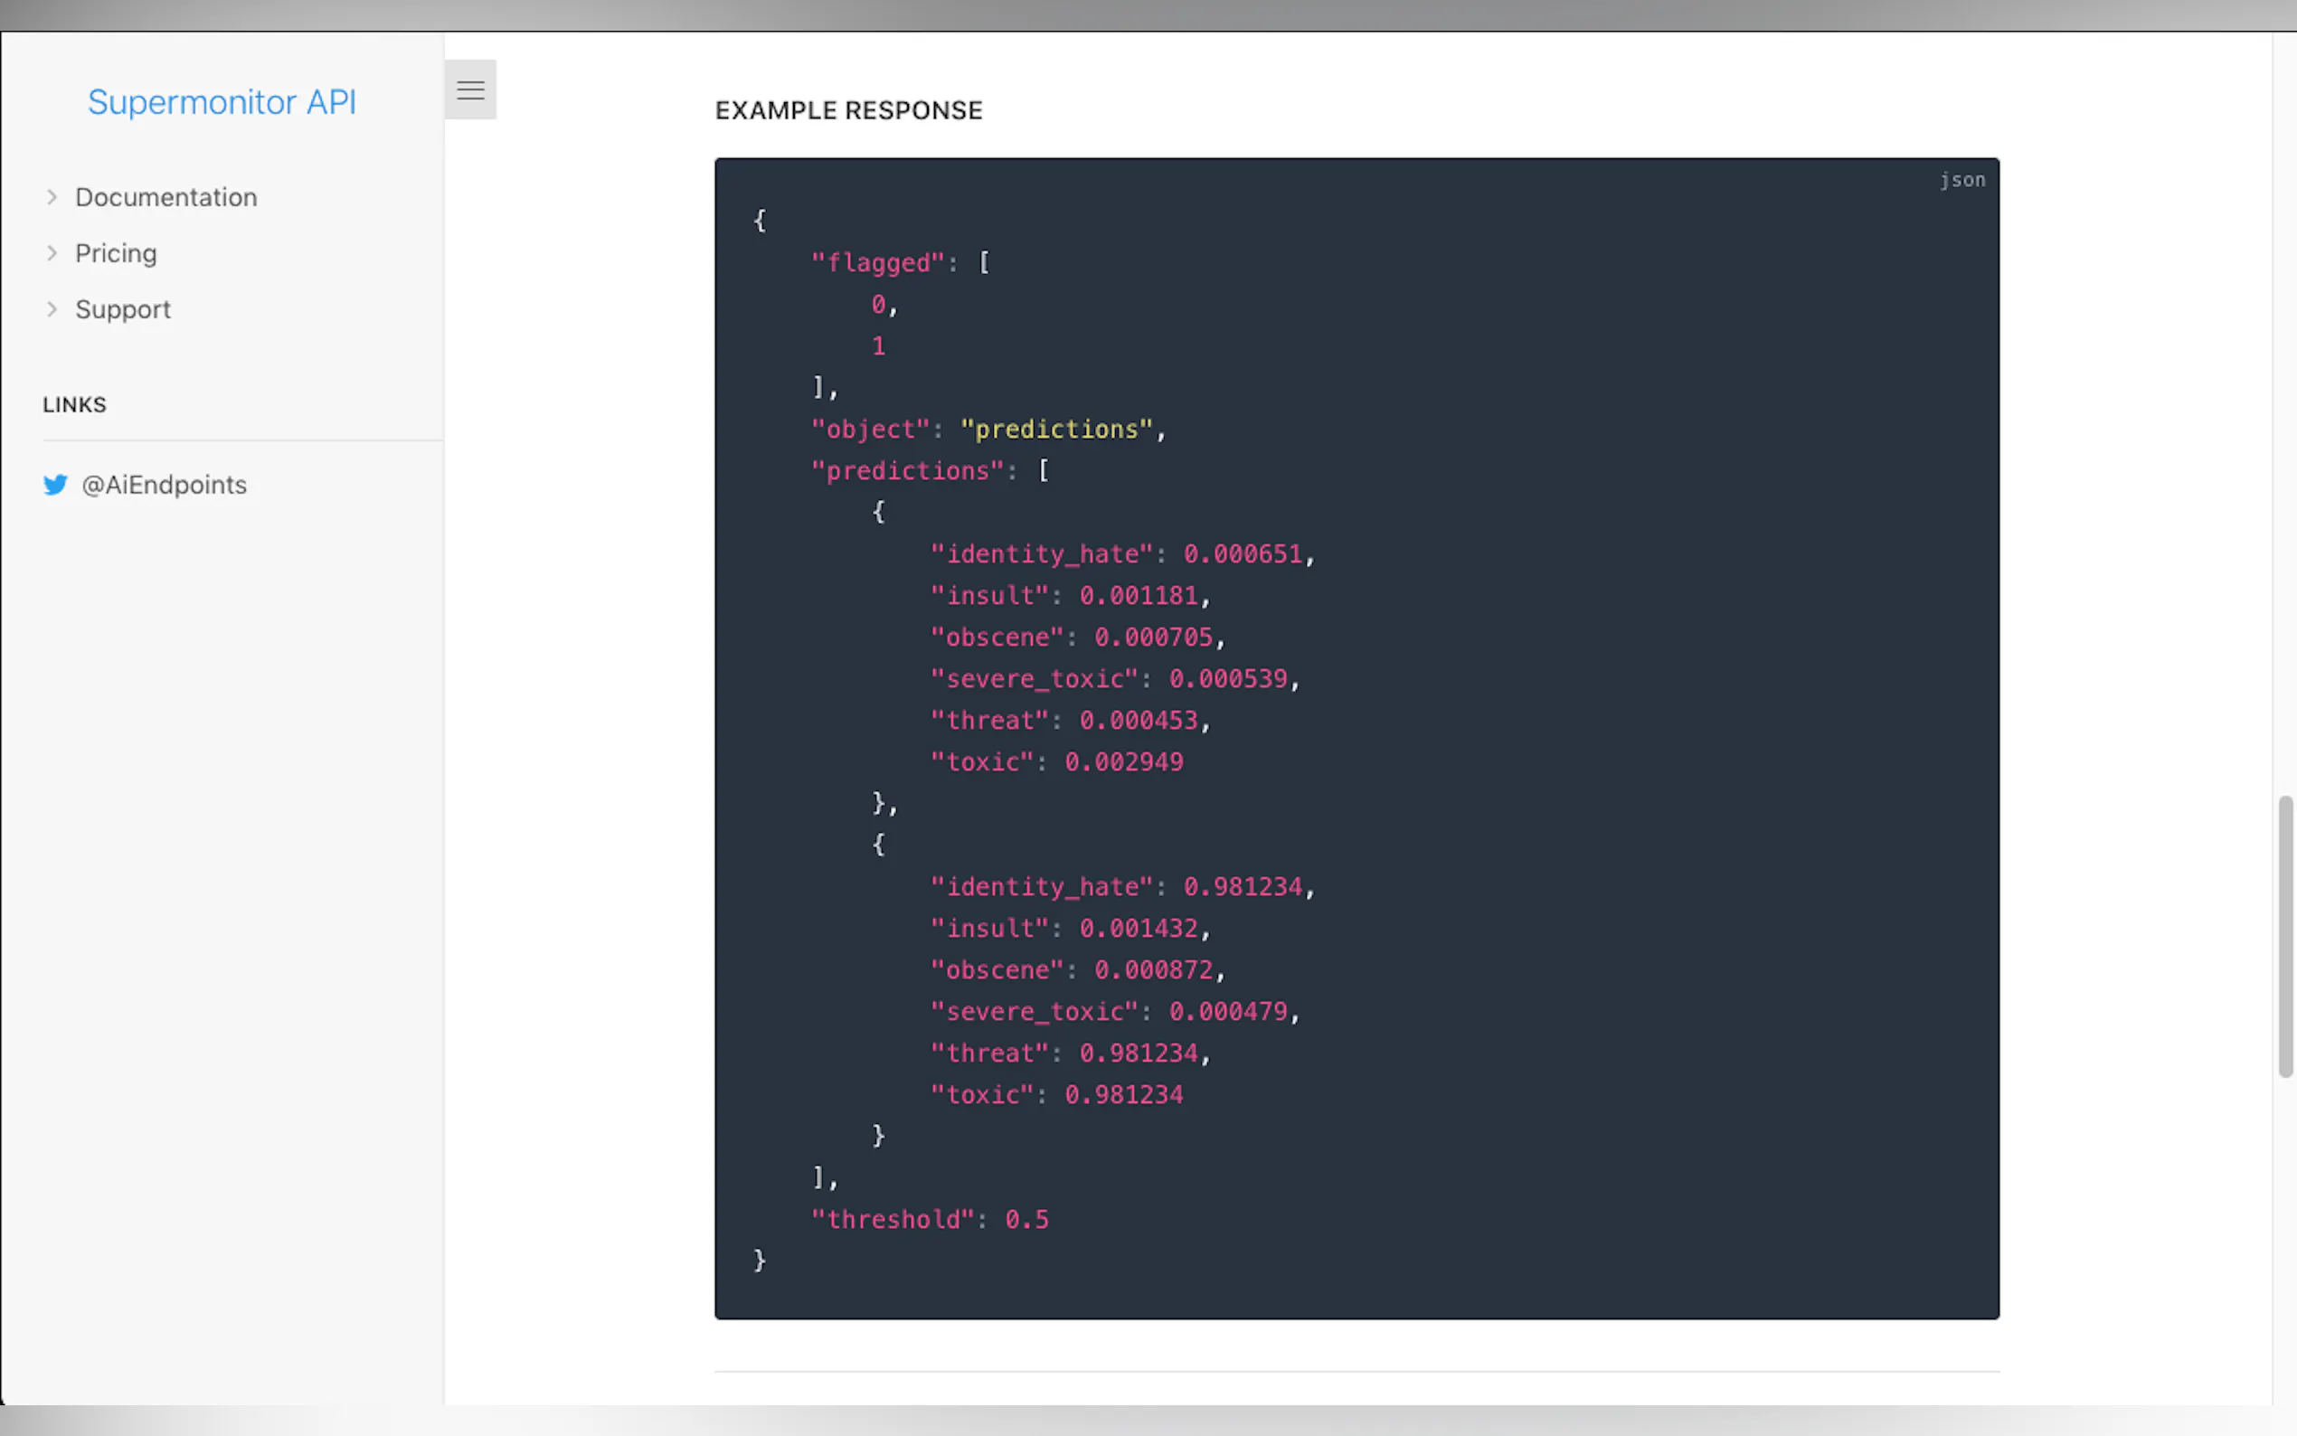Open the Documentation sidebar item
2297x1436 pixels.
[166, 196]
